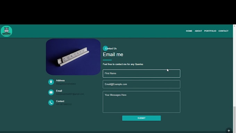Click the Address location pin icon
Viewport: 236px width, 133px height.
pyautogui.click(x=51, y=82)
